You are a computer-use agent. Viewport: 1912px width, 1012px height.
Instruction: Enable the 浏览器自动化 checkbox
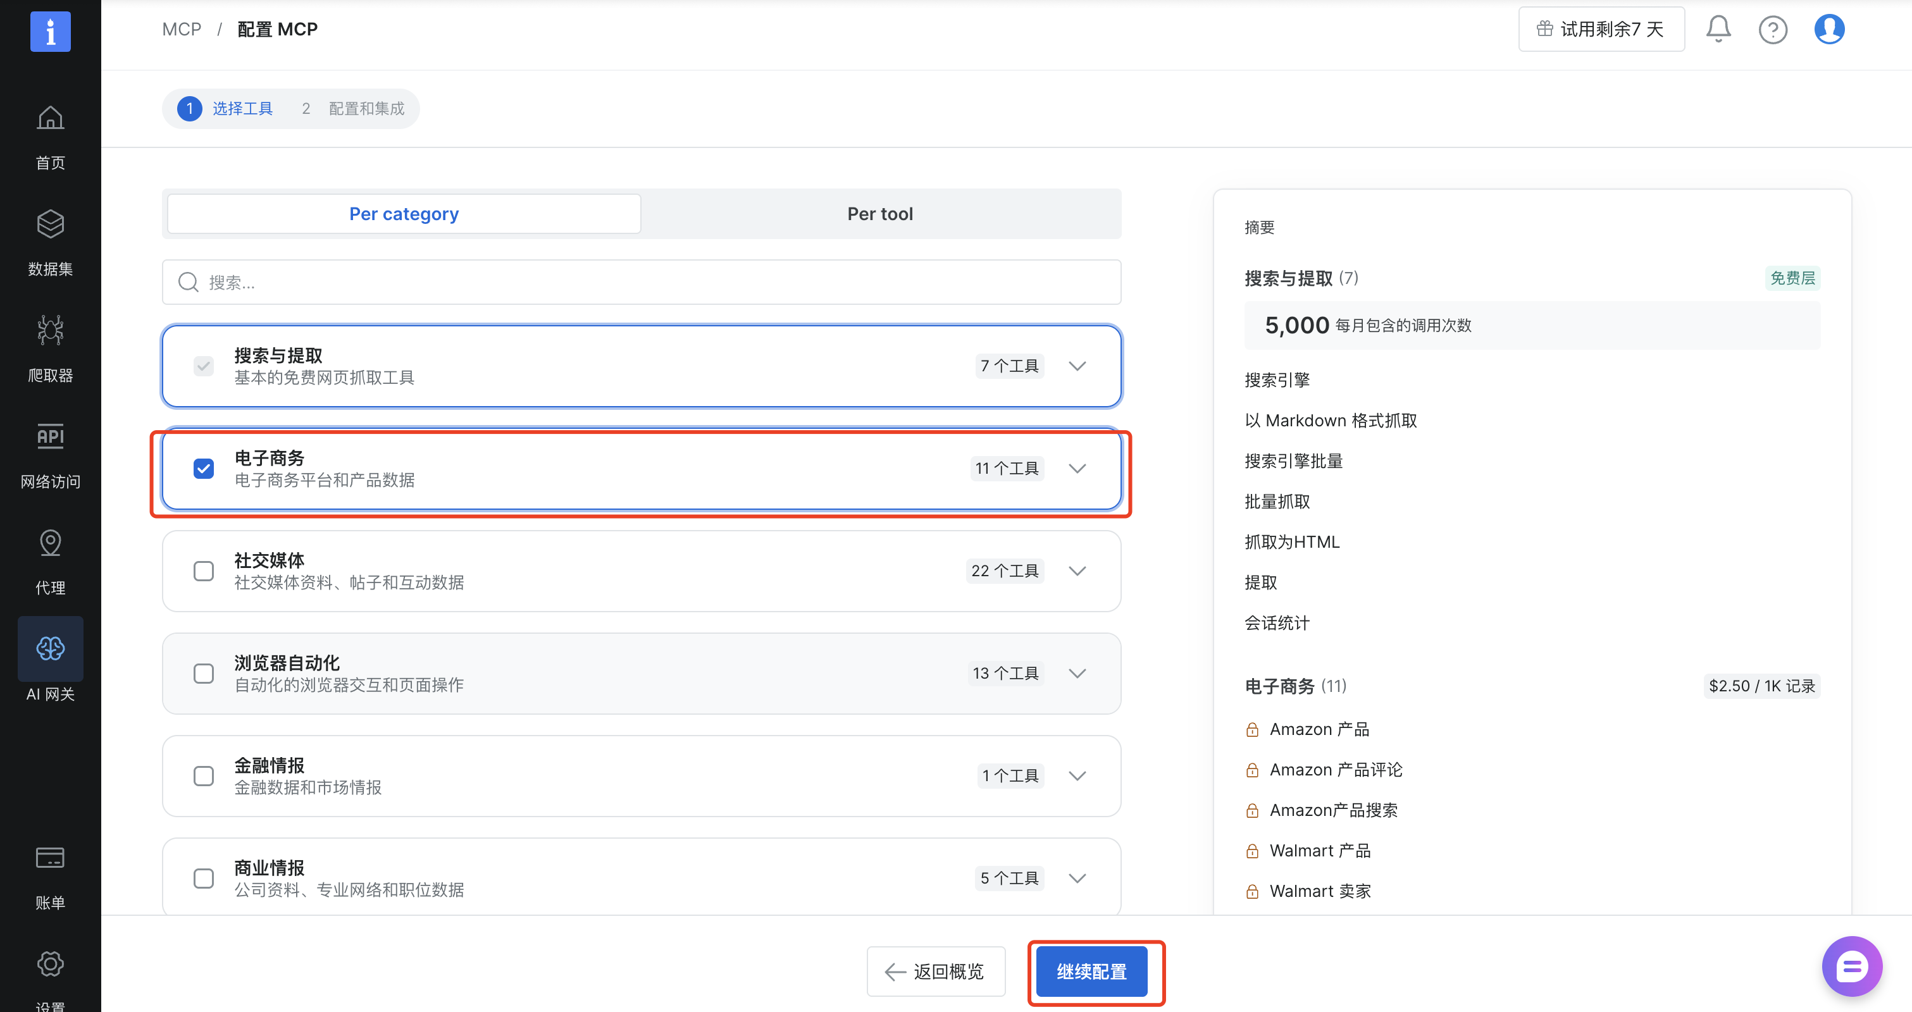pos(203,674)
